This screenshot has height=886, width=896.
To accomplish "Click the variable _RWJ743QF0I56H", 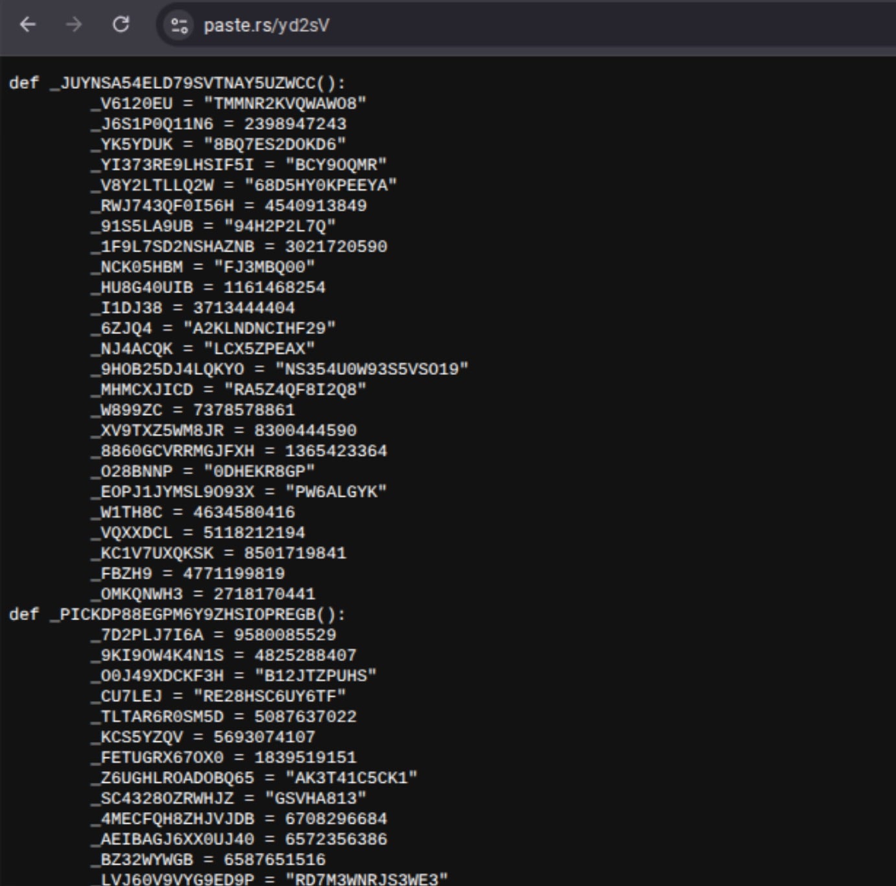I will pos(163,206).
